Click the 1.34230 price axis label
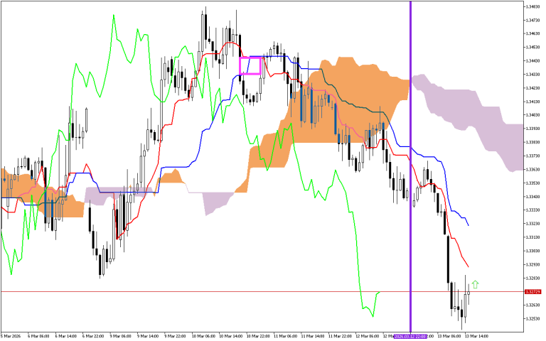This screenshot has height=341, width=546. click(533, 88)
